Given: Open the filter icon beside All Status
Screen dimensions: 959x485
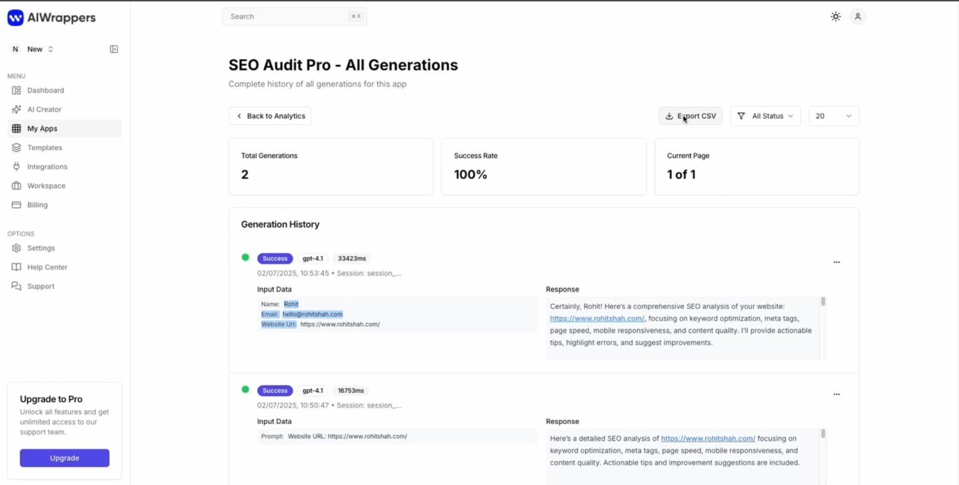Looking at the screenshot, I should (x=741, y=115).
